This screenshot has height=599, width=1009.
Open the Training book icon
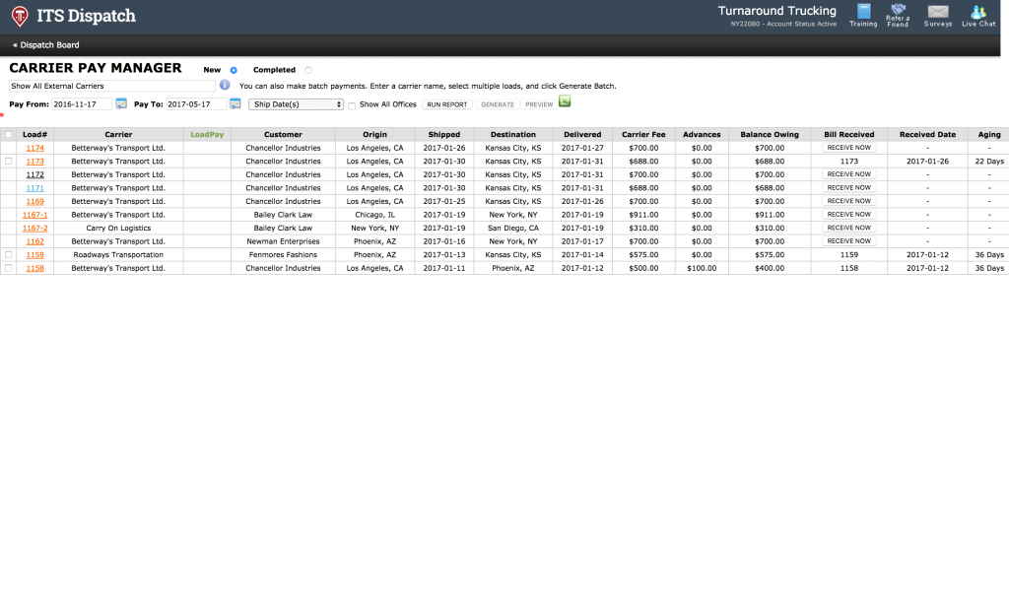(x=863, y=12)
